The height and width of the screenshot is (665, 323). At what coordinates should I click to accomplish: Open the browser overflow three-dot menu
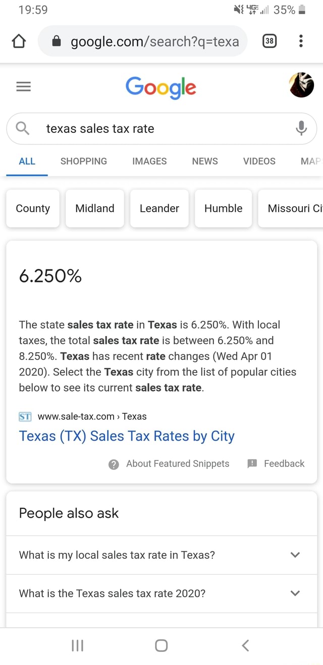coord(301,41)
